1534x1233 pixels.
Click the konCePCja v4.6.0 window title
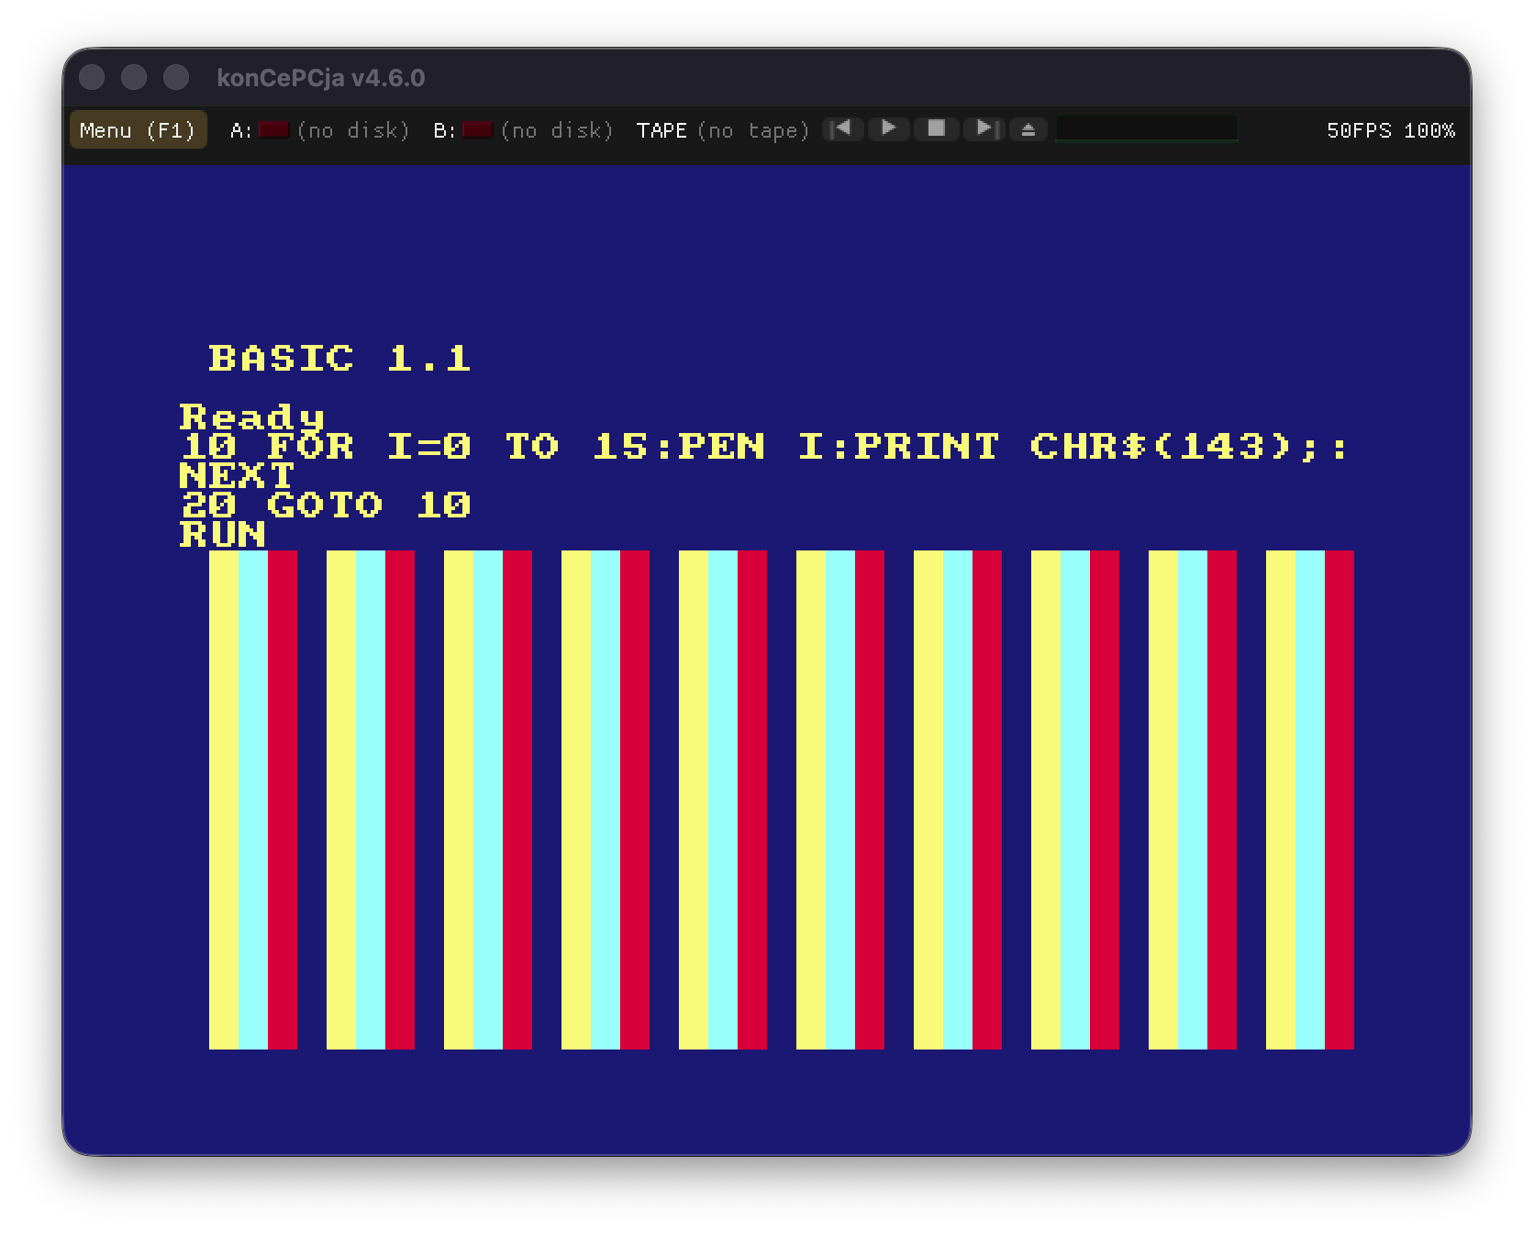321,78
